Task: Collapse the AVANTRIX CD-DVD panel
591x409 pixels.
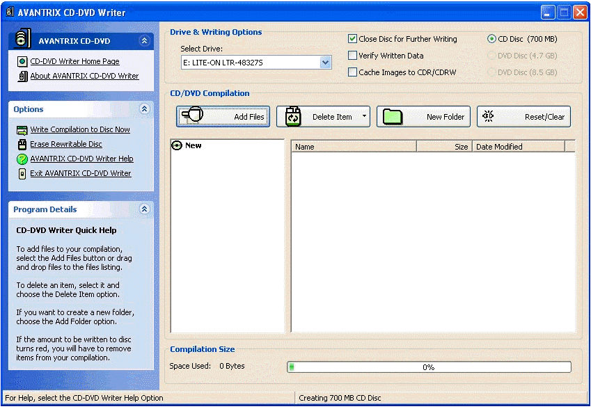Action: tap(144, 40)
